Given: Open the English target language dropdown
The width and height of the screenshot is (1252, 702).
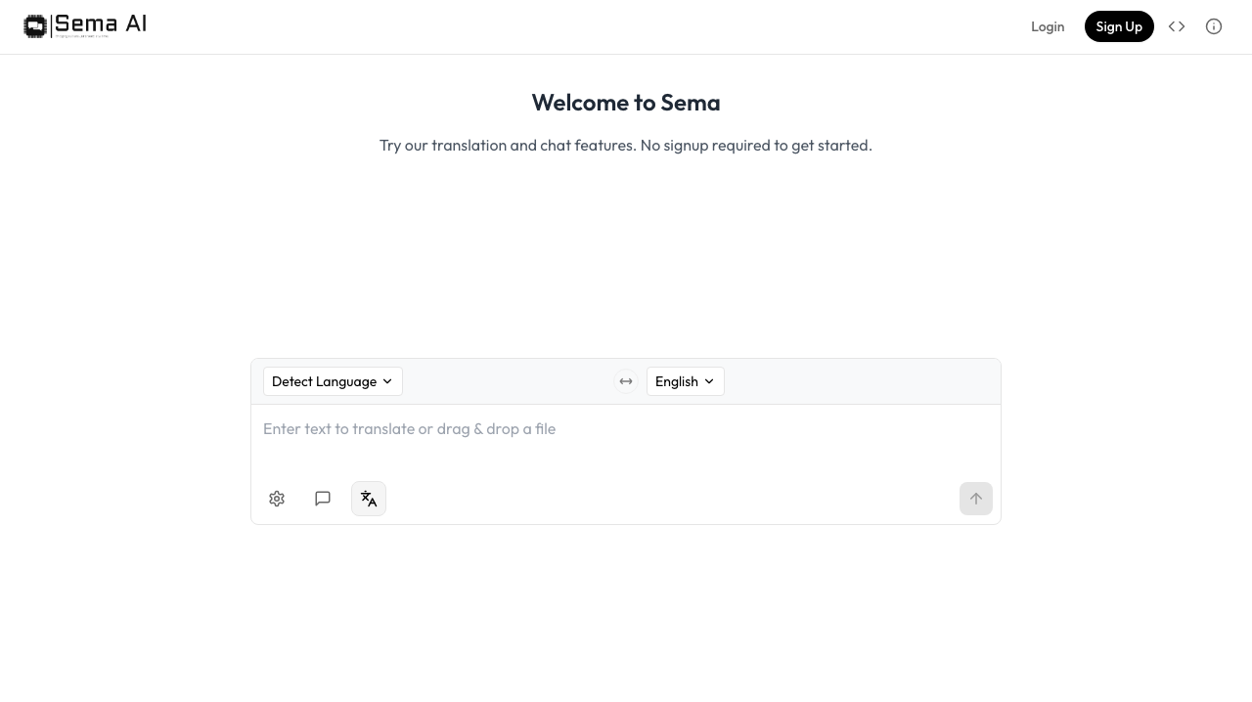Looking at the screenshot, I should 677,381.
